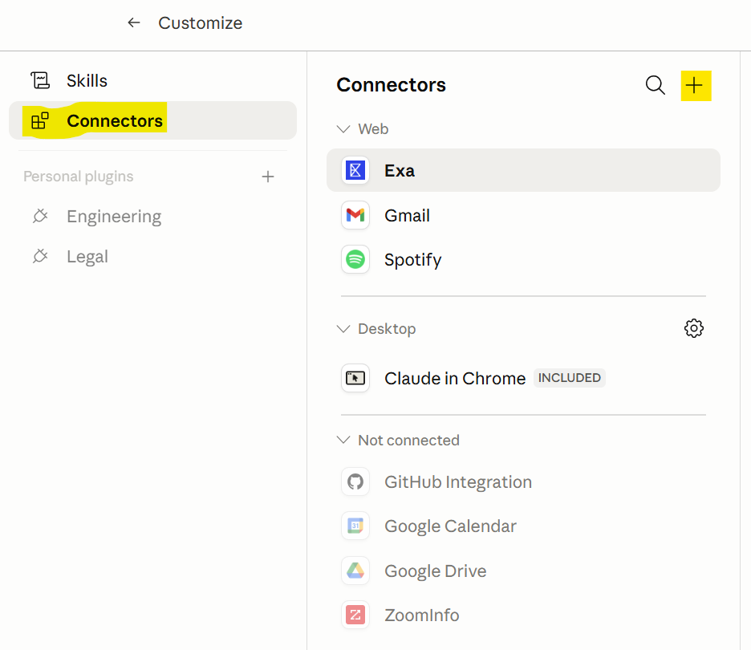Open the Gmail connector

[523, 215]
